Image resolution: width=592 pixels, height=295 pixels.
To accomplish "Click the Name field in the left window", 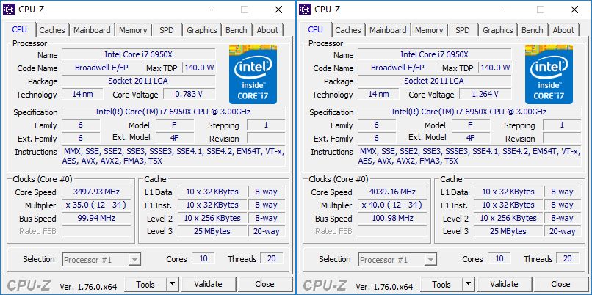I will [x=139, y=54].
